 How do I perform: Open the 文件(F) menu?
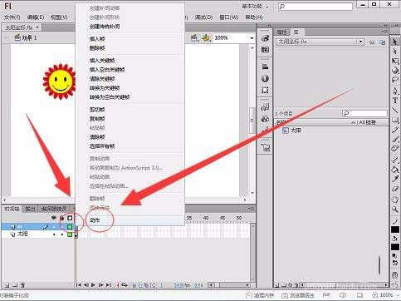pyautogui.click(x=12, y=17)
